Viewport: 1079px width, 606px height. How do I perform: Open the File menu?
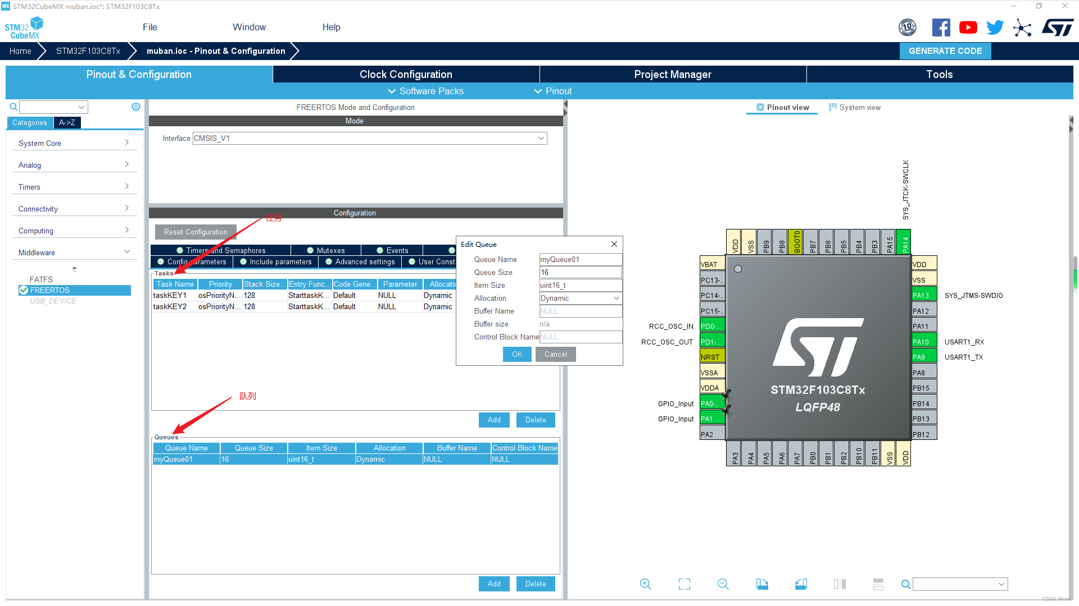150,27
